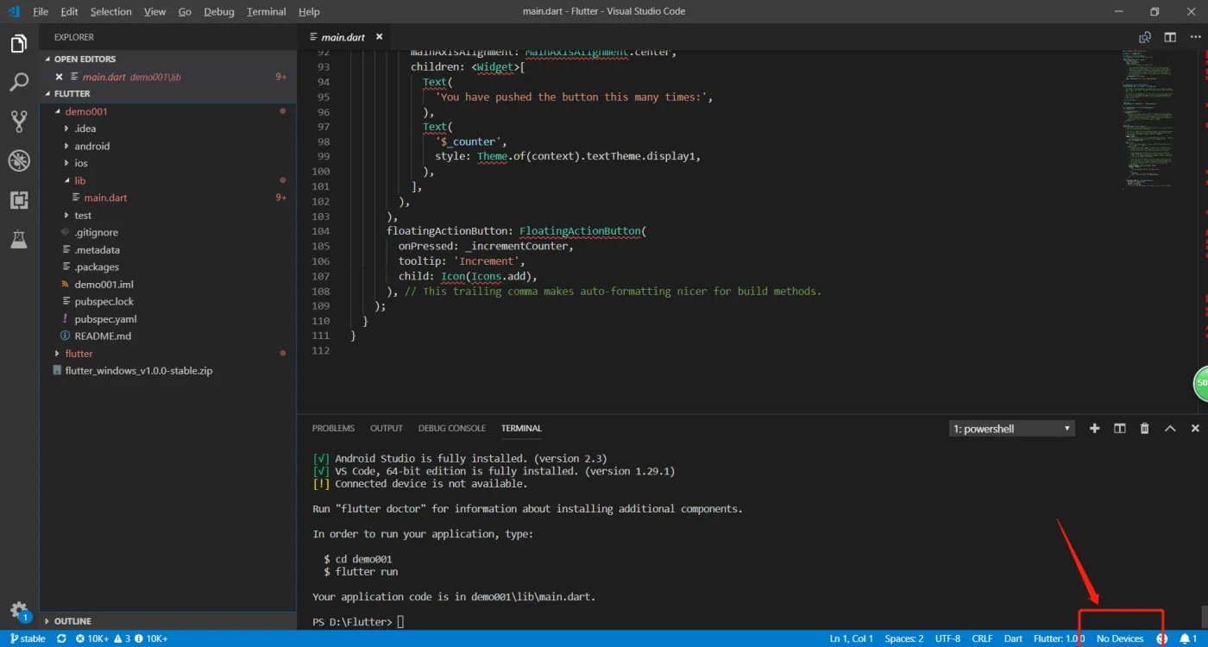Click the code minimap preview
This screenshot has height=647, width=1208.
1148,116
